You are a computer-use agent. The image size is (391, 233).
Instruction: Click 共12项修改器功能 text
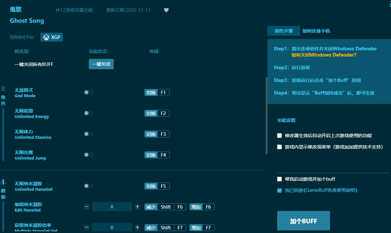pyautogui.click(x=74, y=10)
